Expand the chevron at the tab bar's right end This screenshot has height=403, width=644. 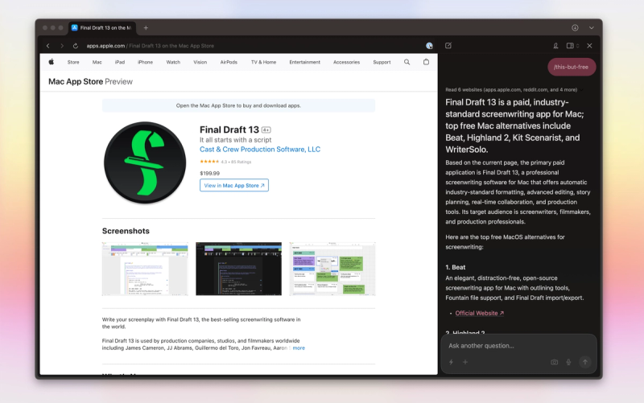(592, 28)
